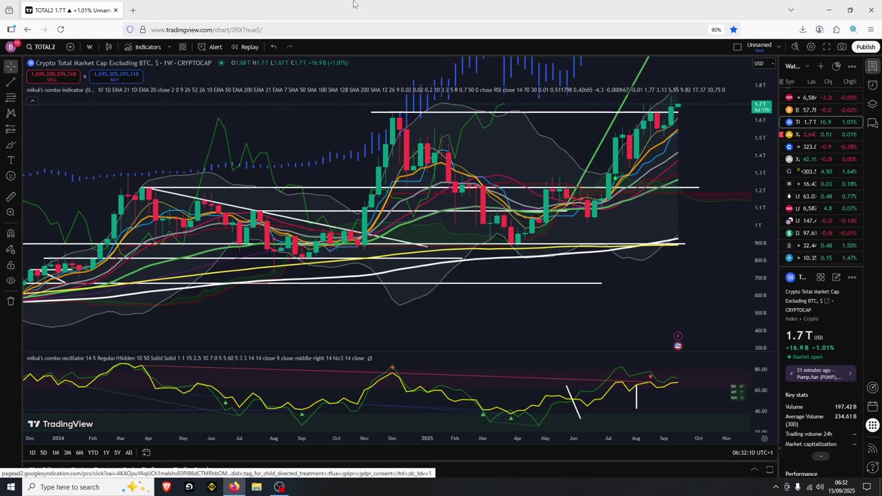Open the Indicators dialog

point(143,47)
